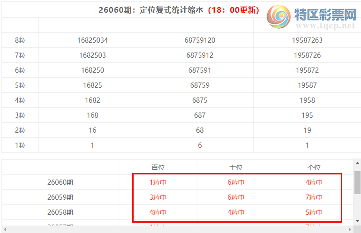Click 3粒中 in the 26059期 row
This screenshot has height=233, width=361.
point(158,197)
